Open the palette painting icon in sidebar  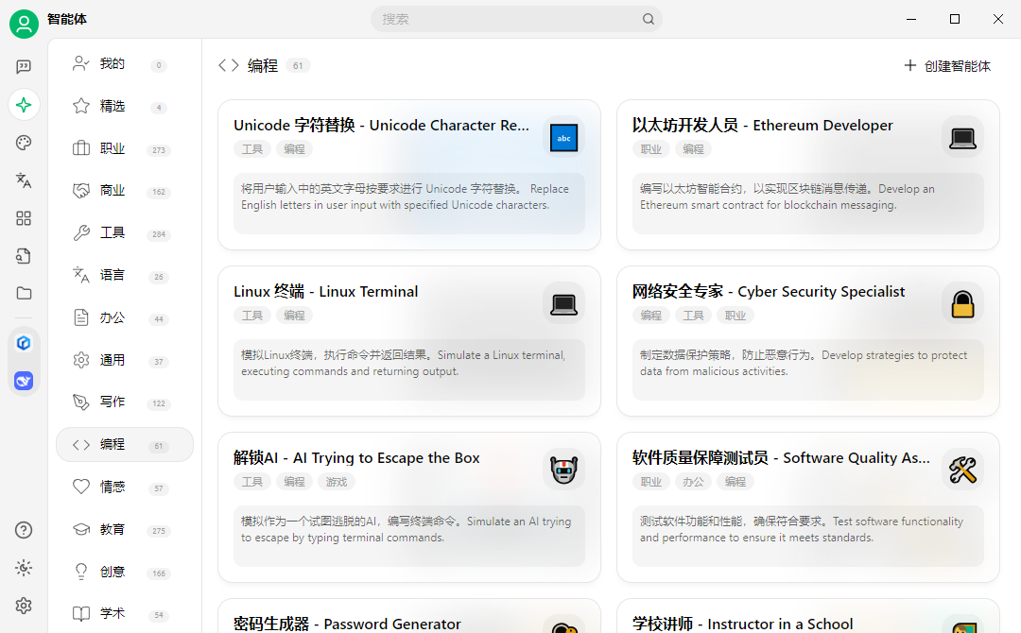tap(24, 143)
